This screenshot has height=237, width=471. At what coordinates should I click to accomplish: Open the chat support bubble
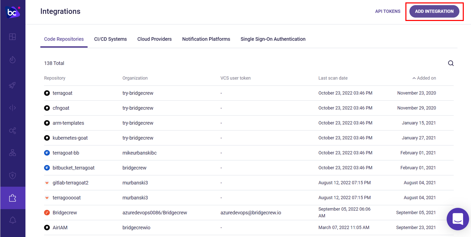(x=458, y=219)
